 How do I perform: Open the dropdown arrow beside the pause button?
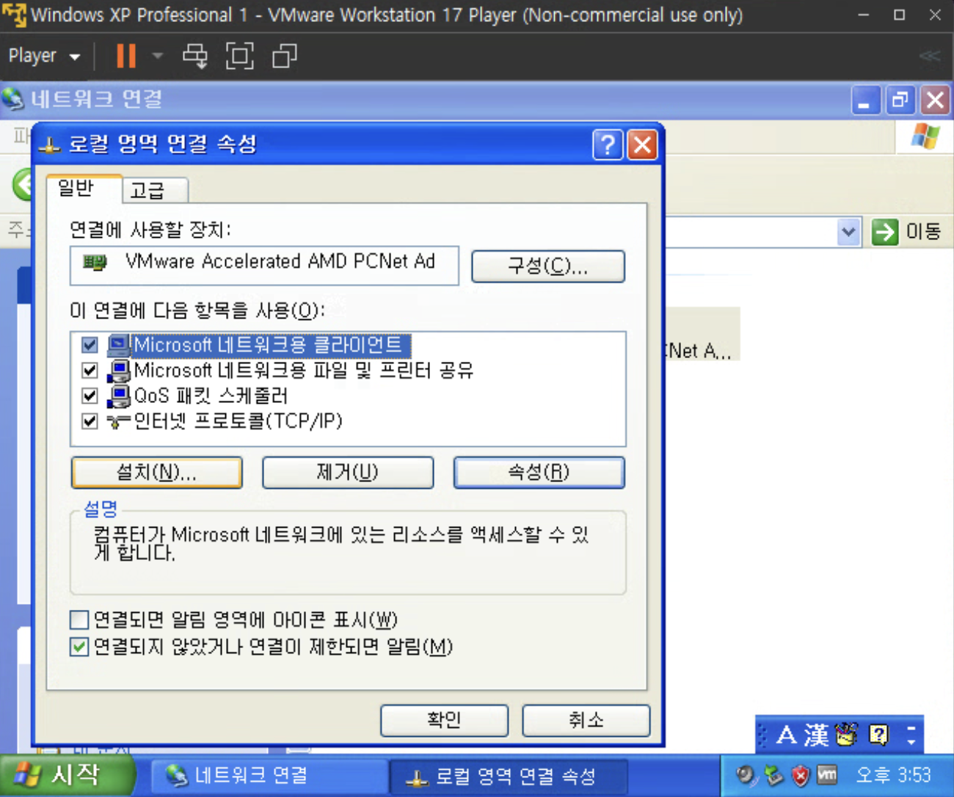[x=157, y=56]
